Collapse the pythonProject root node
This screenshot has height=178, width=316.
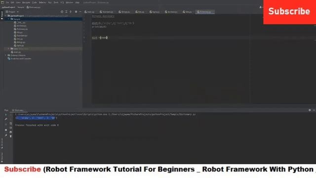click(x=6, y=16)
